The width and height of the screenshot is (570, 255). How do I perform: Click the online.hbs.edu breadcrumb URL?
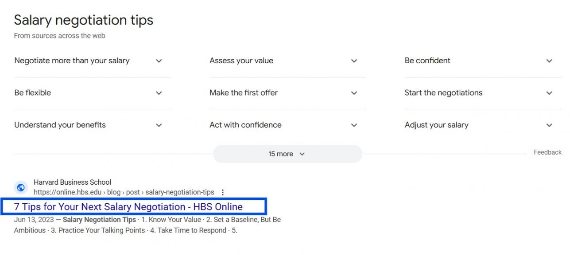124,192
